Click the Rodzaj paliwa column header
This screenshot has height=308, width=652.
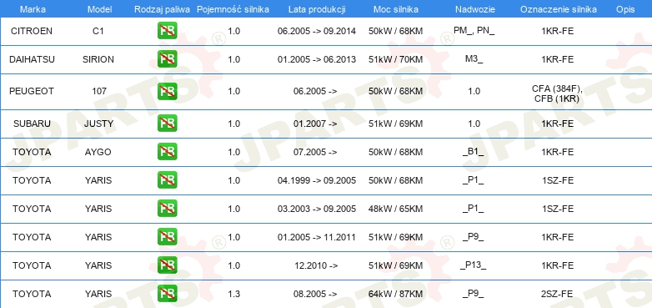tap(162, 9)
